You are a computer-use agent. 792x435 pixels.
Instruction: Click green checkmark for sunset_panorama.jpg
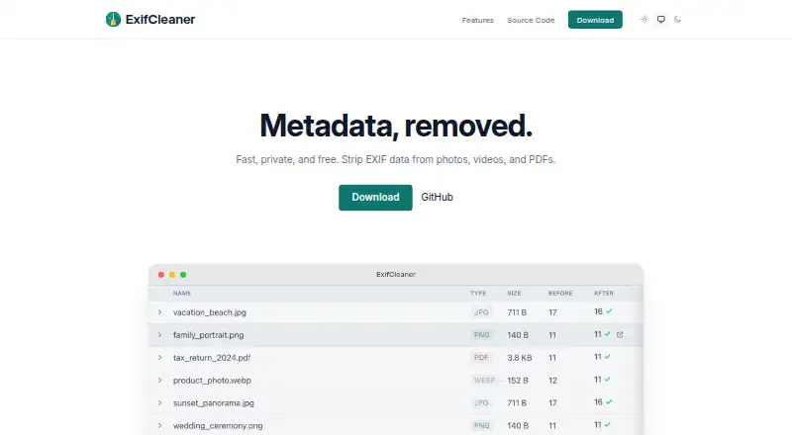click(609, 402)
